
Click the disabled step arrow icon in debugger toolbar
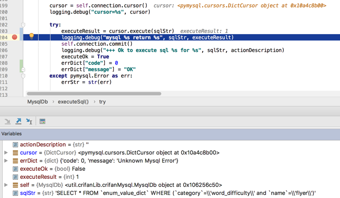(x=8, y=121)
